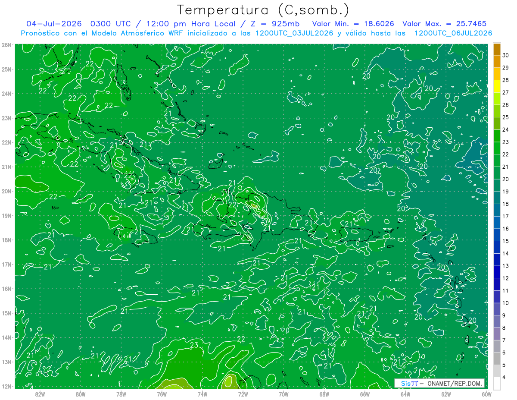Image resolution: width=517 pixels, height=400 pixels.
Task: Click the '28' label on the color scale
Action: click(505, 80)
